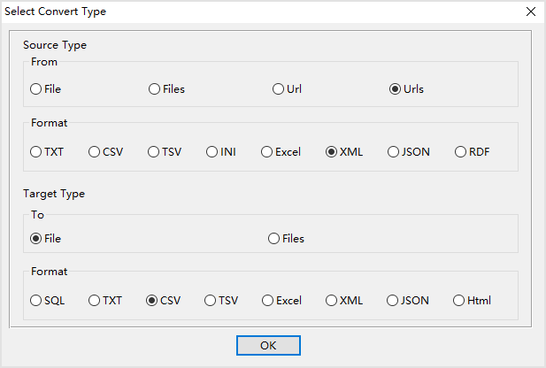Pick Urls as the source From option
This screenshot has width=546, height=368.
click(x=396, y=89)
